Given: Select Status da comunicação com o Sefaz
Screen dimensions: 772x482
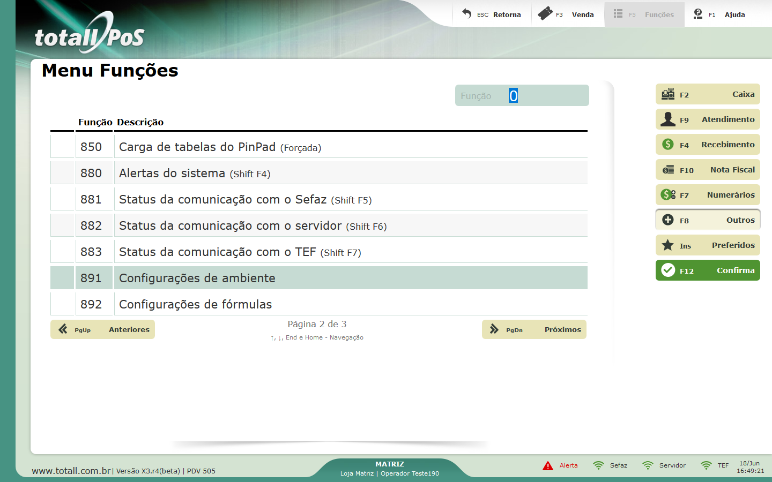Looking at the screenshot, I should point(319,199).
